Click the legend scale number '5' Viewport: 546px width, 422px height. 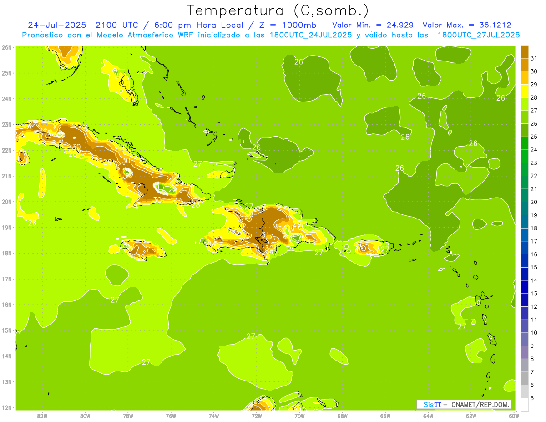tap(533, 398)
